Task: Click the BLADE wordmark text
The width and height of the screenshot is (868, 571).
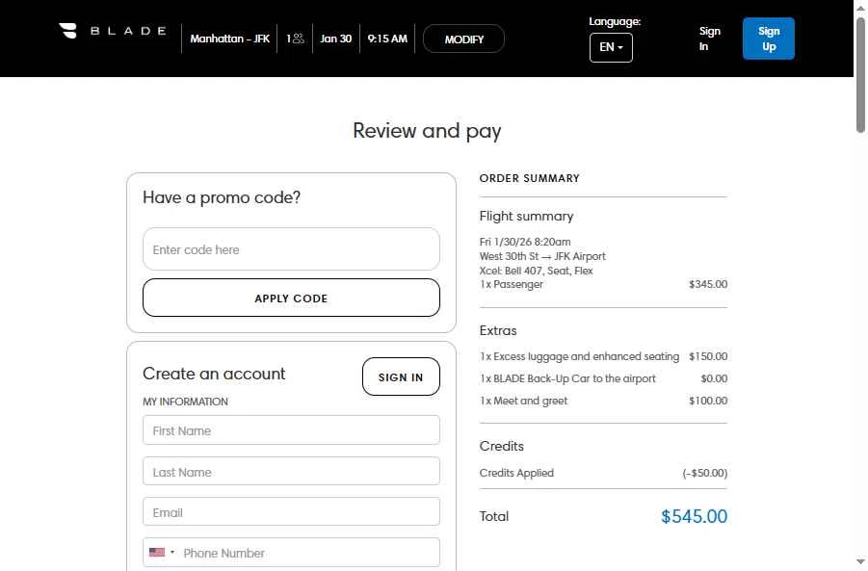Action: pos(128,31)
